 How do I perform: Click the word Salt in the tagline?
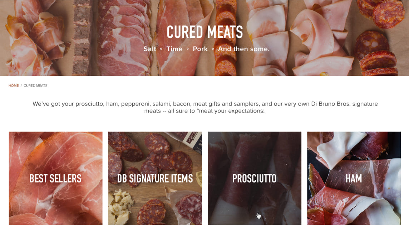(x=150, y=49)
